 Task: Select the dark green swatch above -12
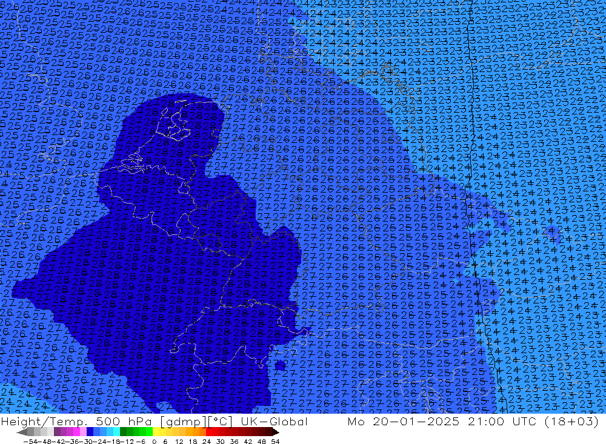[123, 432]
